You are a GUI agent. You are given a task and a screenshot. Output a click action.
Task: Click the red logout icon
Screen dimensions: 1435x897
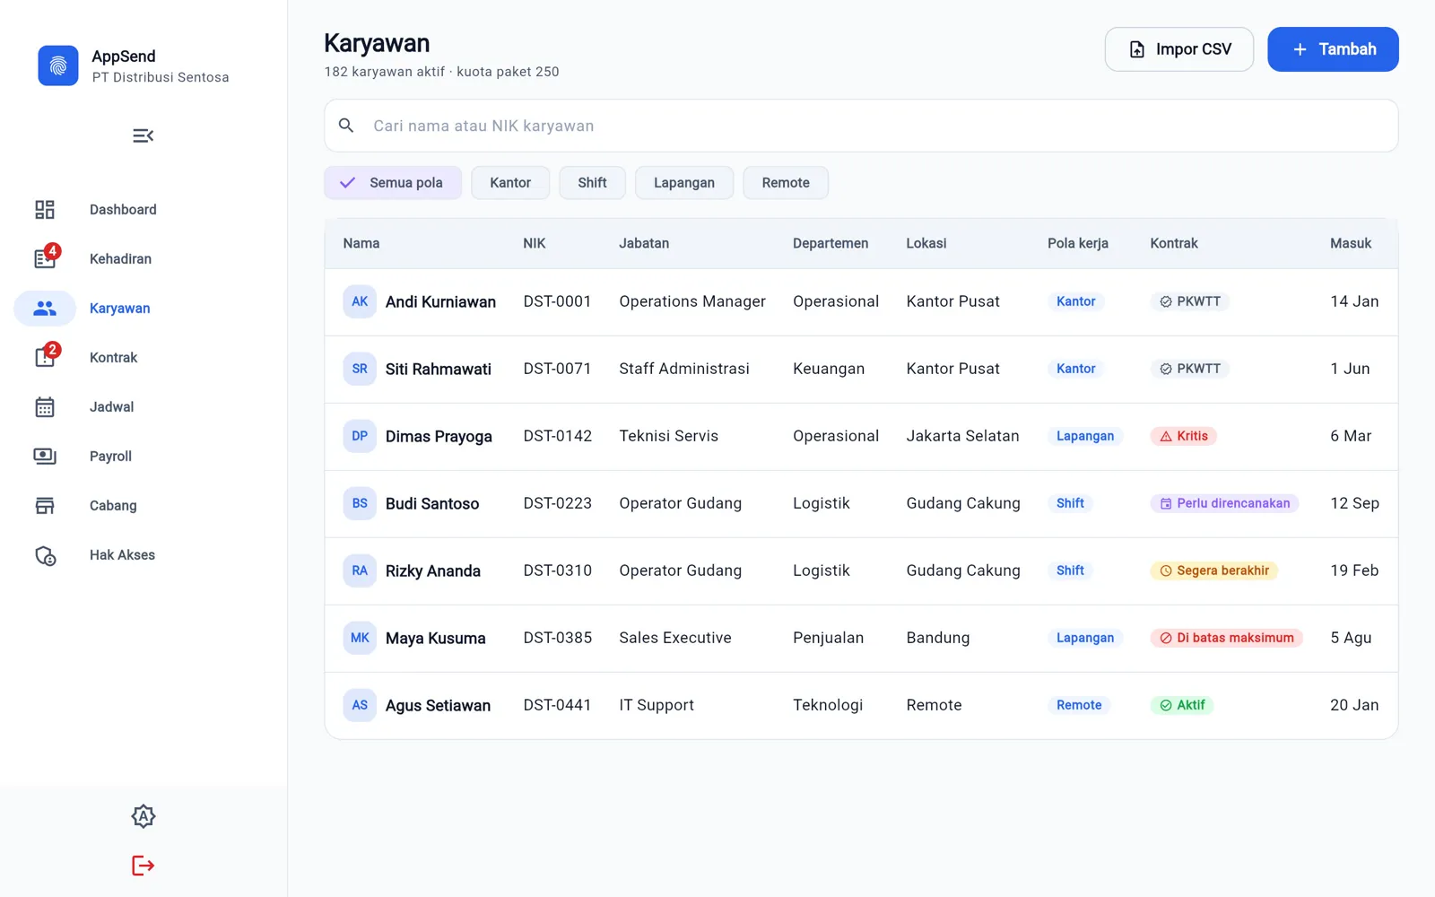coord(143,866)
